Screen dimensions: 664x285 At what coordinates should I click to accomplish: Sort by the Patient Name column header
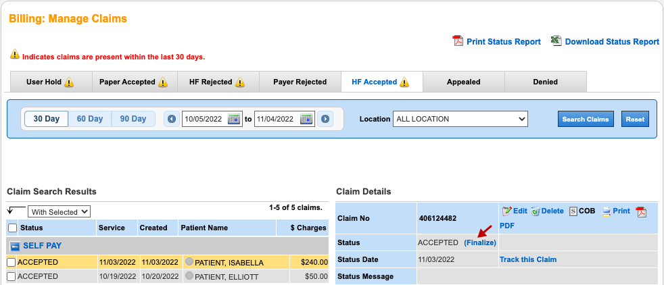(204, 228)
